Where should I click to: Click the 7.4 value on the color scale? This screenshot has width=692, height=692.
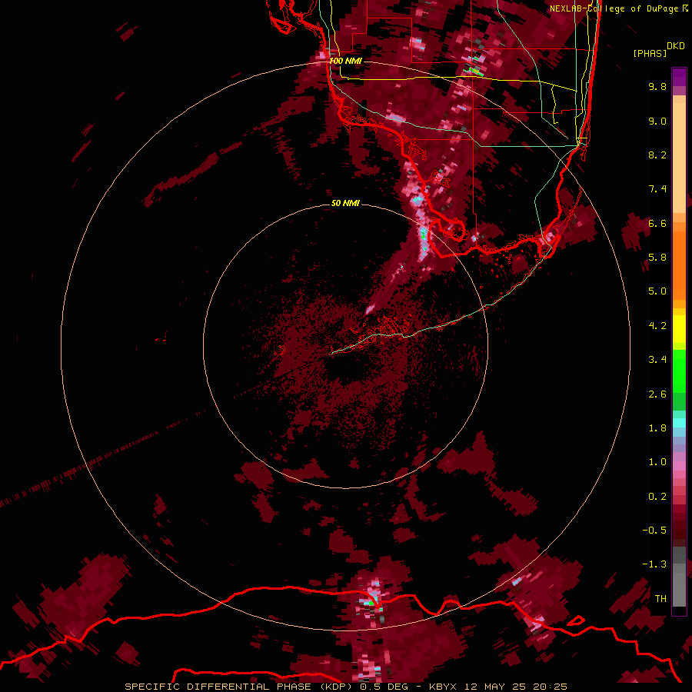tap(657, 189)
